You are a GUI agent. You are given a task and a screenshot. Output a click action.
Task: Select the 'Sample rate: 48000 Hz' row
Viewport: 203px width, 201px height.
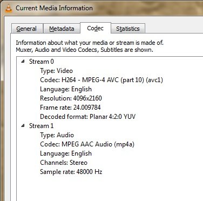[71, 172]
